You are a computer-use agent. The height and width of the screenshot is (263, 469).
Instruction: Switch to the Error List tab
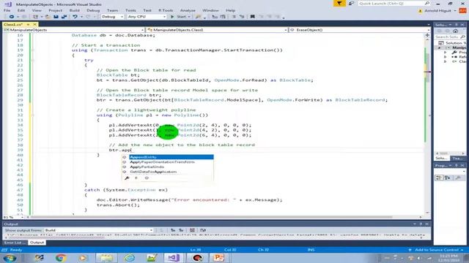[x=15, y=243]
